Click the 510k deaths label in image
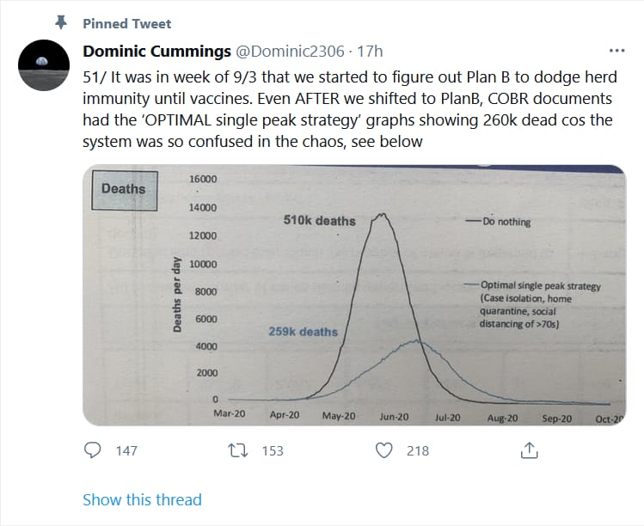Screen dimensions: 644x526 [x=320, y=221]
